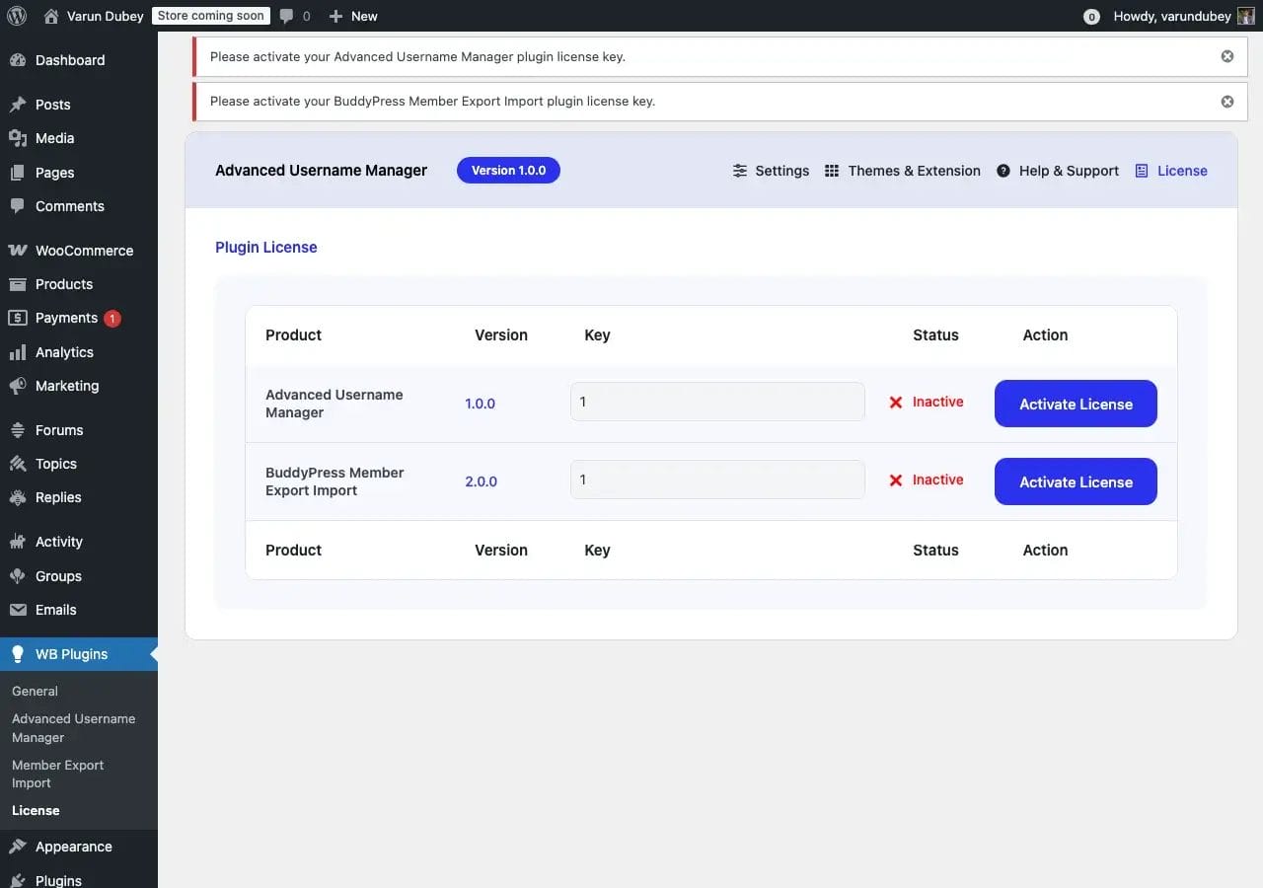The width and height of the screenshot is (1263, 888).
Task: Open the General submenu under WB Plugins
Action: (35, 692)
